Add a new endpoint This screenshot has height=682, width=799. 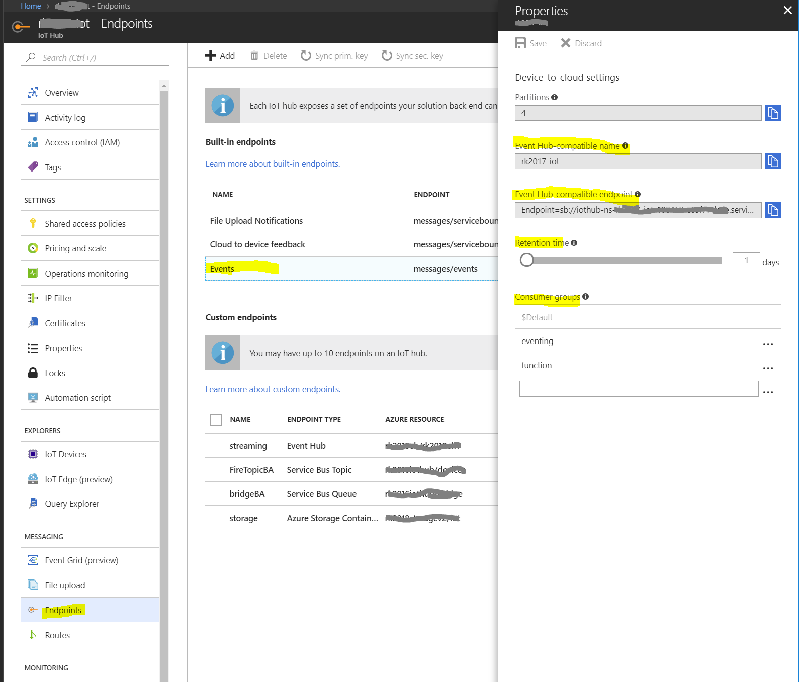220,56
